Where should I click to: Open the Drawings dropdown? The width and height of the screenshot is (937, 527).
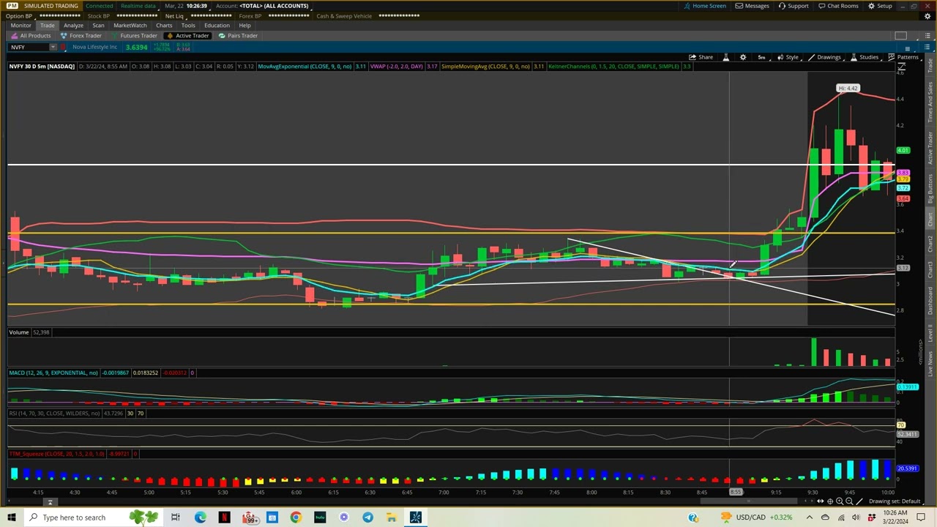[825, 57]
